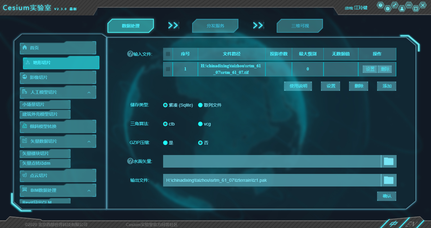Screen dimensions: 431x228
Task: Click the building icon in 人工模型切片
Action: pos(25,92)
